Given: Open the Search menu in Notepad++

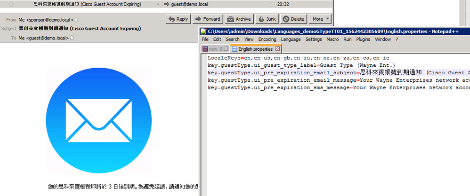Looking at the screenshot, I should (233, 39).
